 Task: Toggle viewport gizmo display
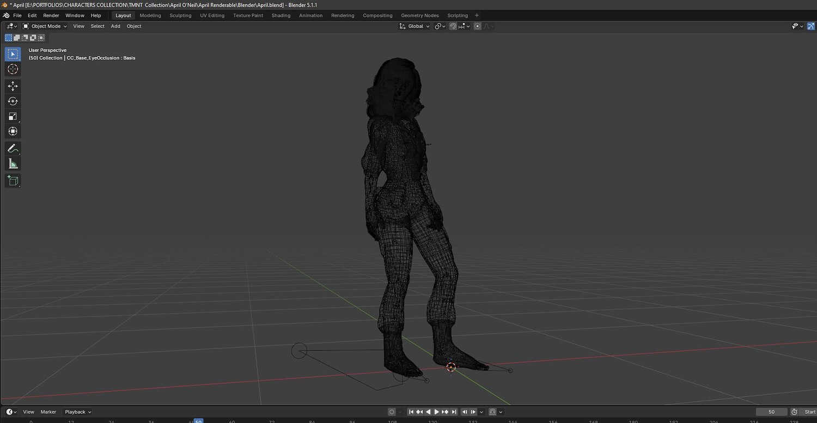810,26
